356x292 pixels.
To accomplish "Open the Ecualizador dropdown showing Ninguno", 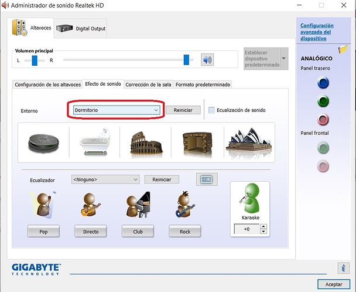I will [x=105, y=179].
